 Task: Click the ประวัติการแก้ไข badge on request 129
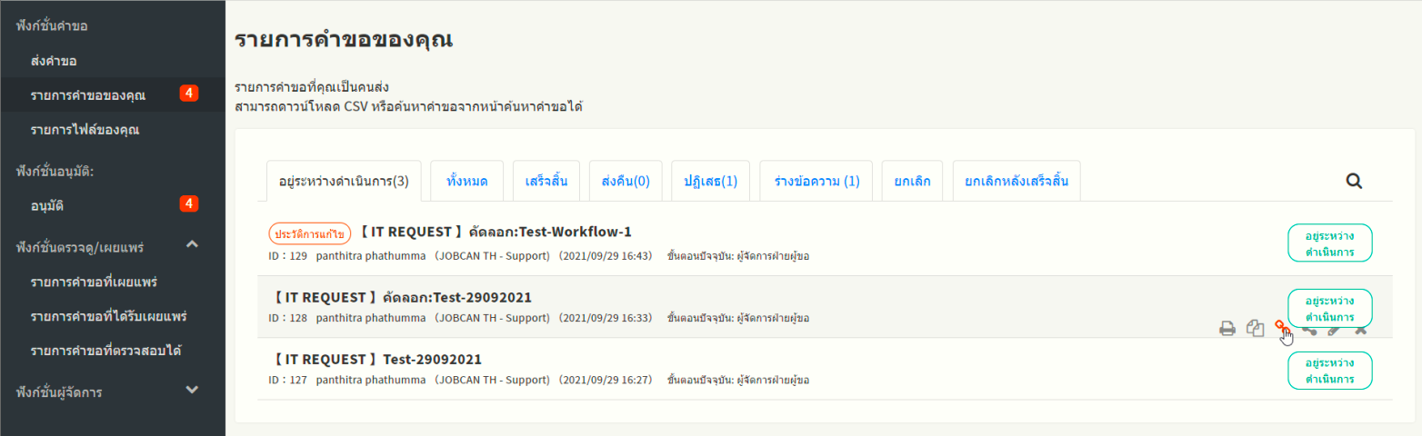pyautogui.click(x=310, y=233)
